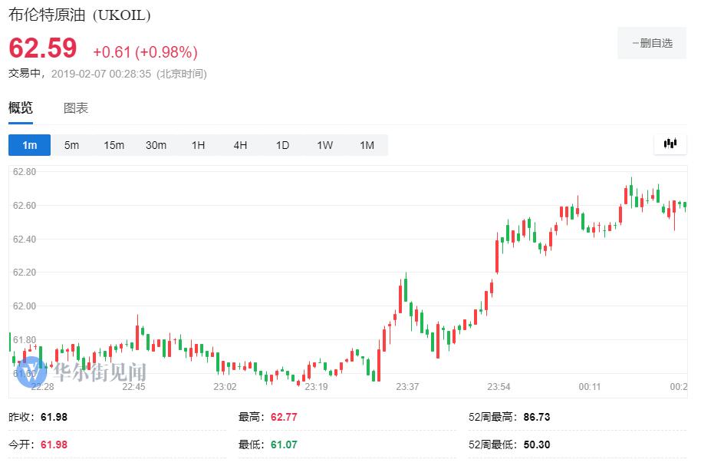The width and height of the screenshot is (701, 466).
Task: Open the candlestick chart type icon
Action: 670,144
